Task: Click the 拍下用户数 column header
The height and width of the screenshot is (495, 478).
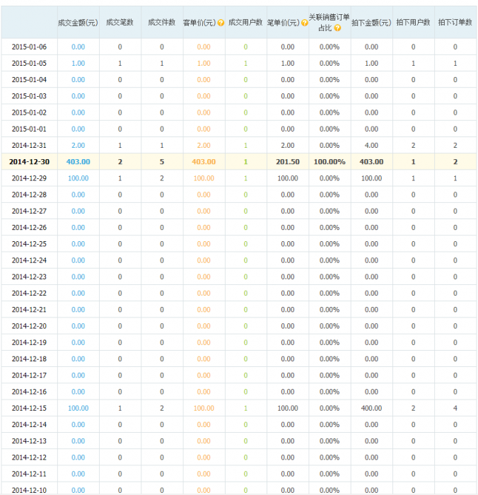Action: pyautogui.click(x=413, y=23)
